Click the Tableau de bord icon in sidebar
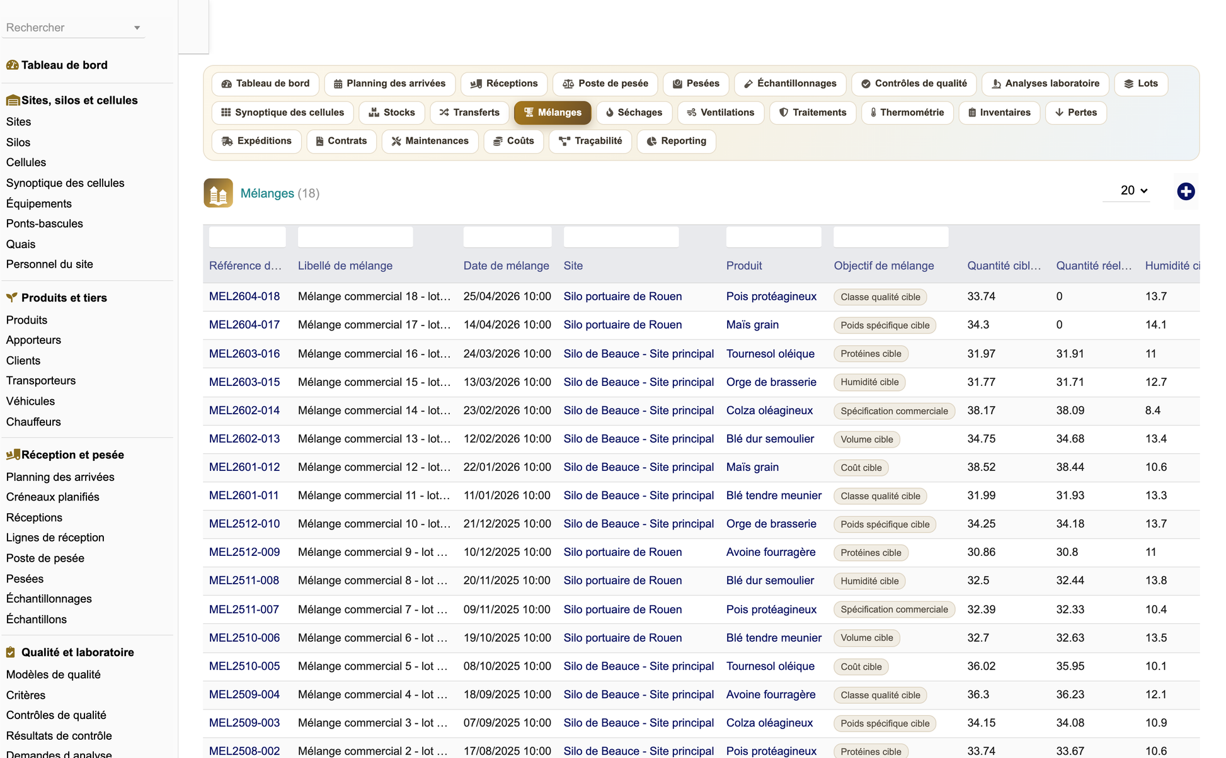The height and width of the screenshot is (758, 1226). click(x=12, y=65)
